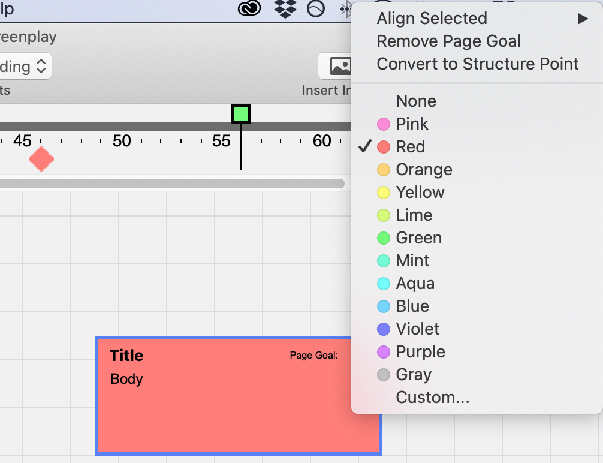This screenshot has height=463, width=603.
Task: Click the Page Goal label on card
Action: [x=313, y=356]
